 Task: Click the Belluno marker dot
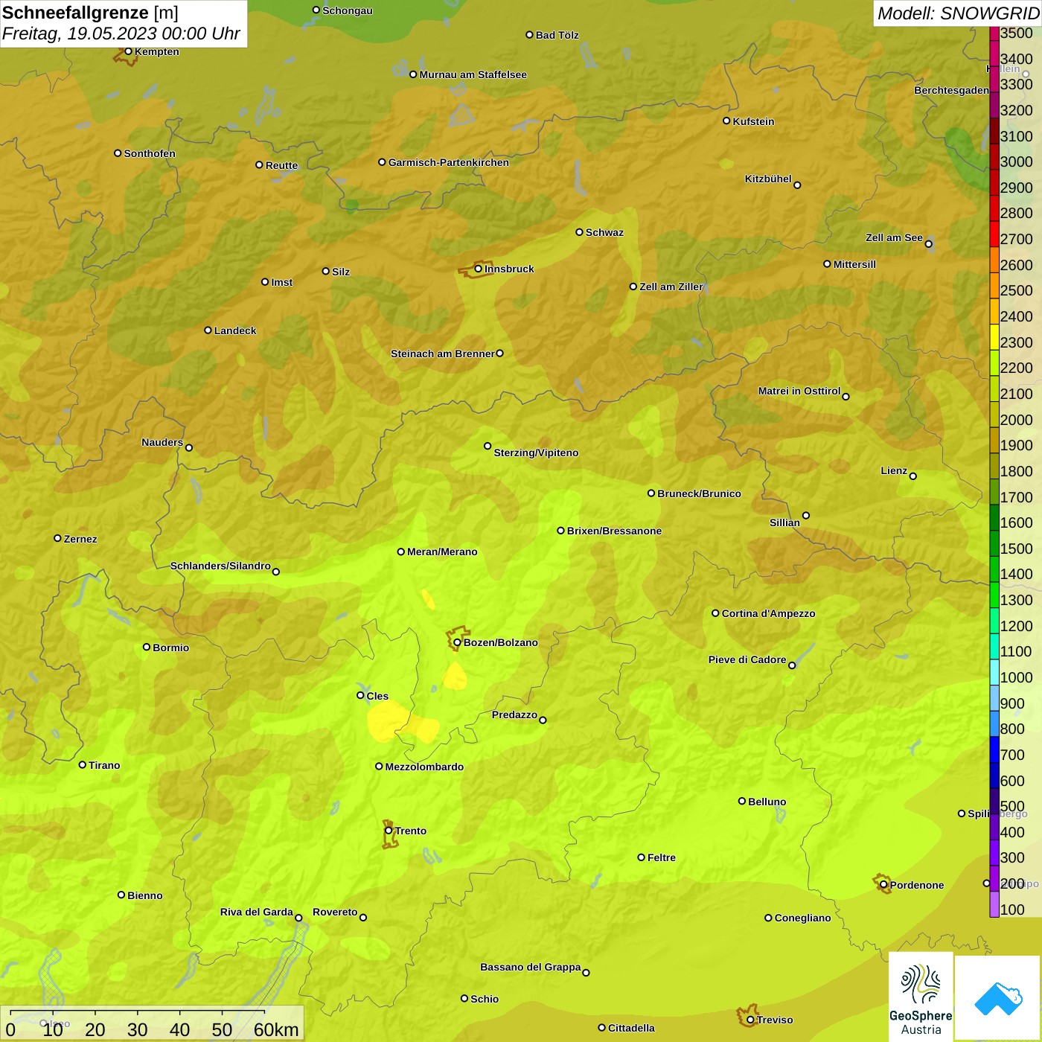[x=741, y=801]
